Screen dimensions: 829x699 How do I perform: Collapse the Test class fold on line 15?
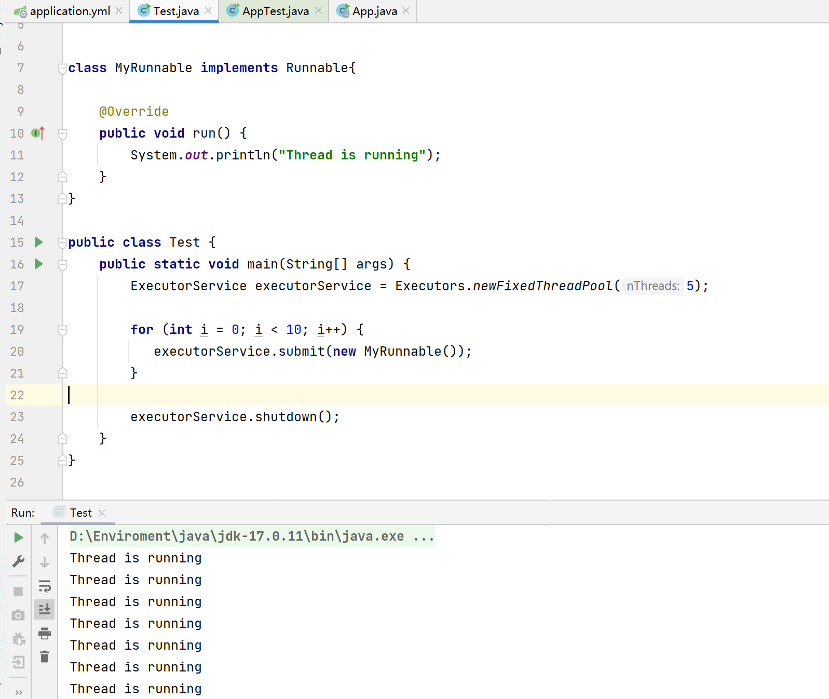62,243
